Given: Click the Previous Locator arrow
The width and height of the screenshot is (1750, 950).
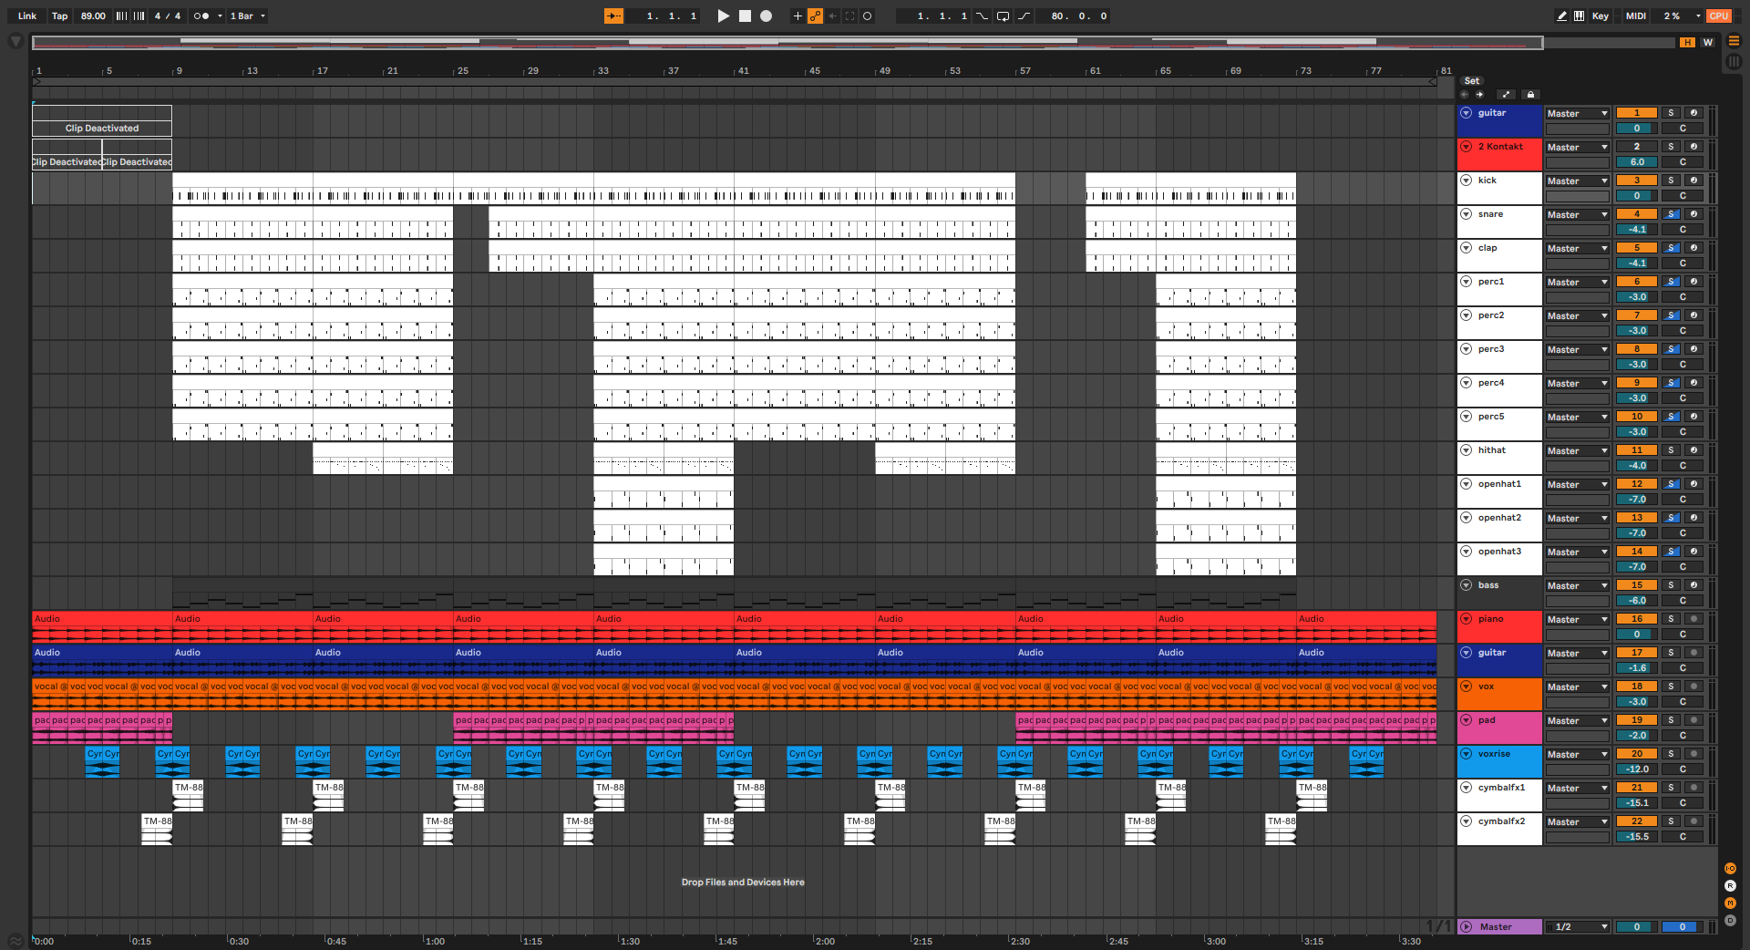Looking at the screenshot, I should pos(1465,94).
